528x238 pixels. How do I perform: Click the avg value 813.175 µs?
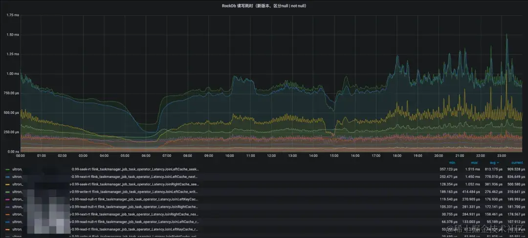pos(492,169)
